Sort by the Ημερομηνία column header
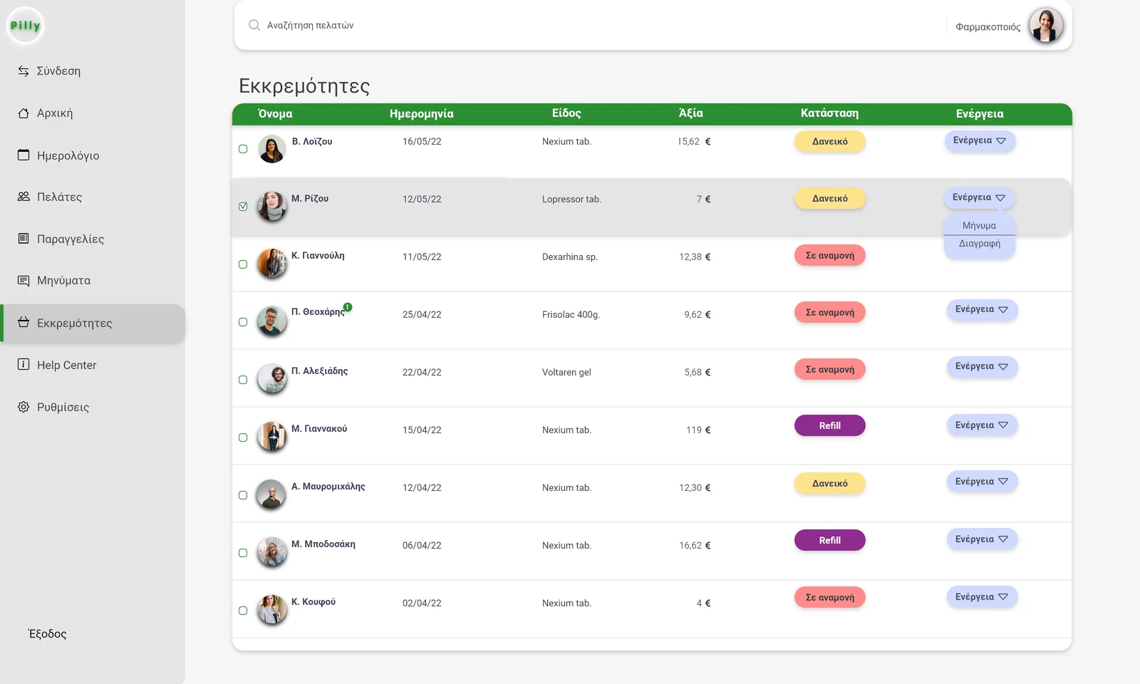The image size is (1140, 684). coord(421,114)
